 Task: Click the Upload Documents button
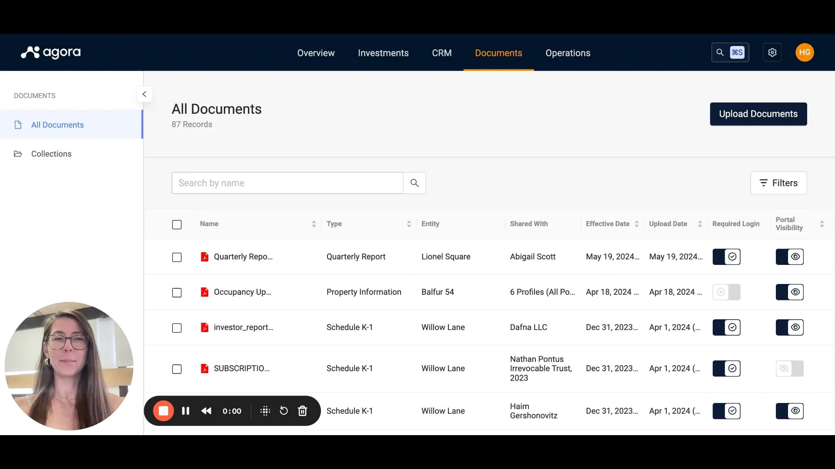pos(758,114)
